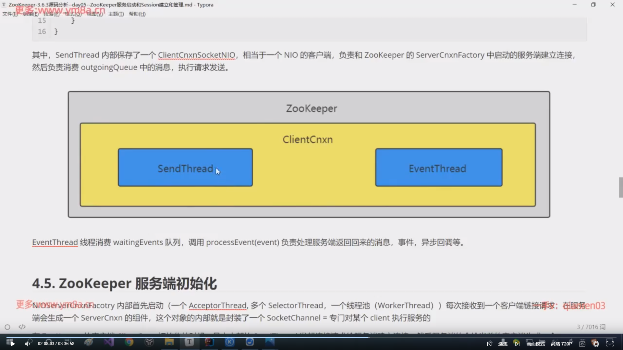Click the ClientCnxnSocketNIO underlined text
Image resolution: width=623 pixels, height=350 pixels.
coord(196,55)
